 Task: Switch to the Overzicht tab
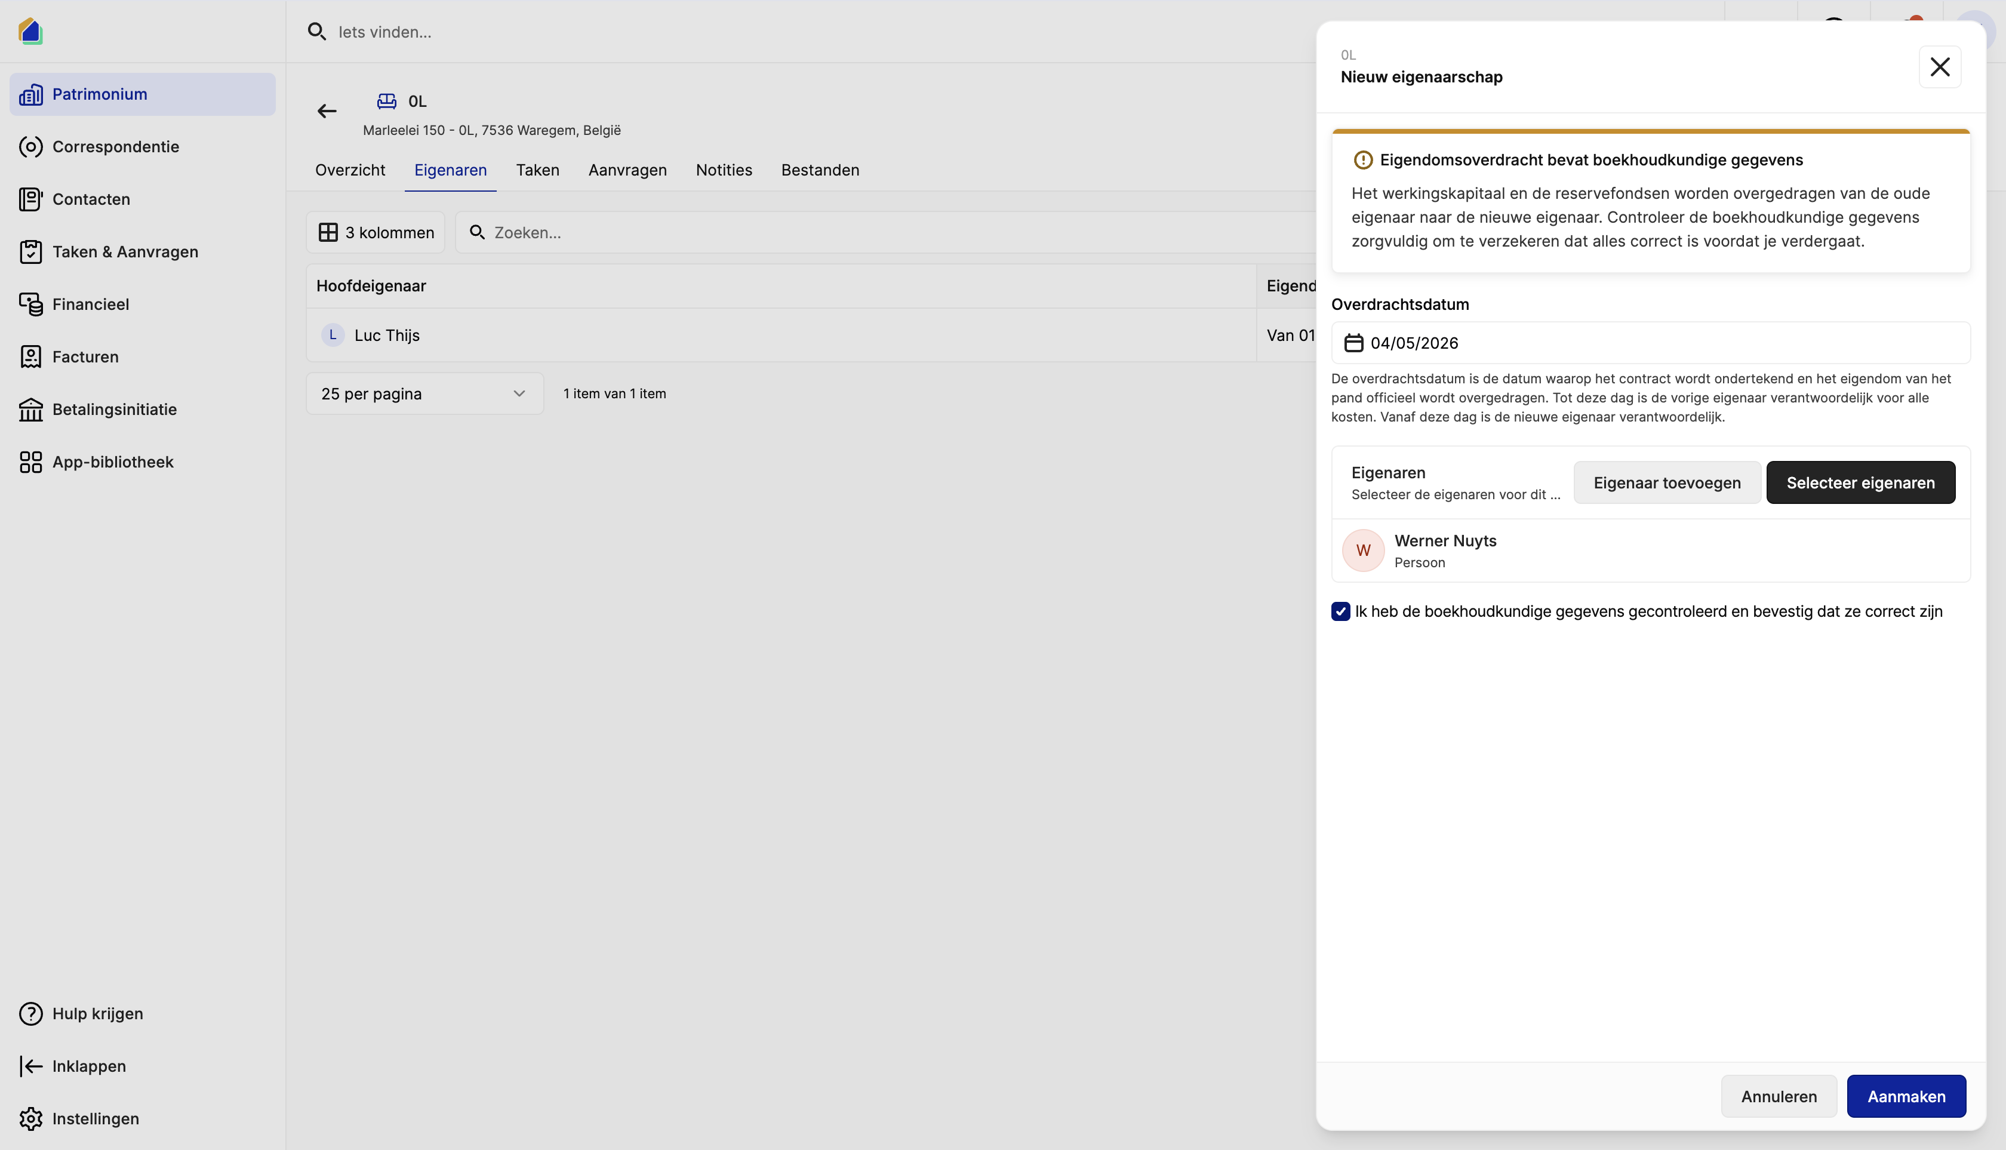tap(350, 170)
